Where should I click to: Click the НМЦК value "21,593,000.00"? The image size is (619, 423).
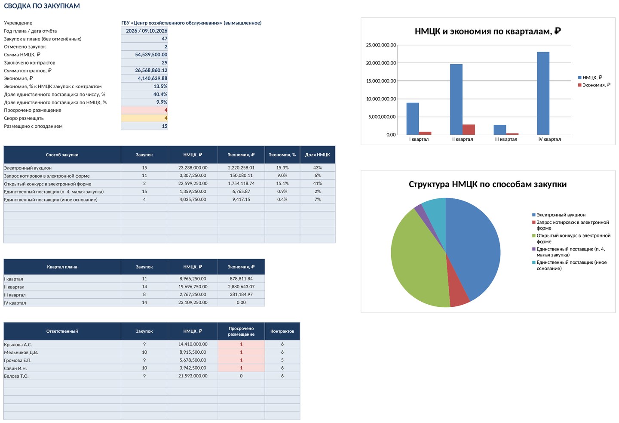(193, 376)
